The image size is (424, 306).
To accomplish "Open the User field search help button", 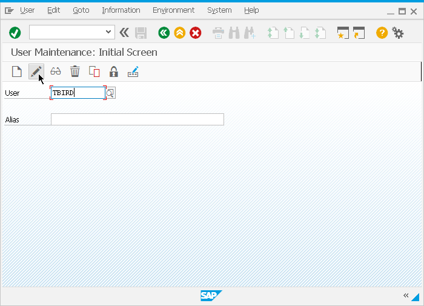I will [111, 93].
